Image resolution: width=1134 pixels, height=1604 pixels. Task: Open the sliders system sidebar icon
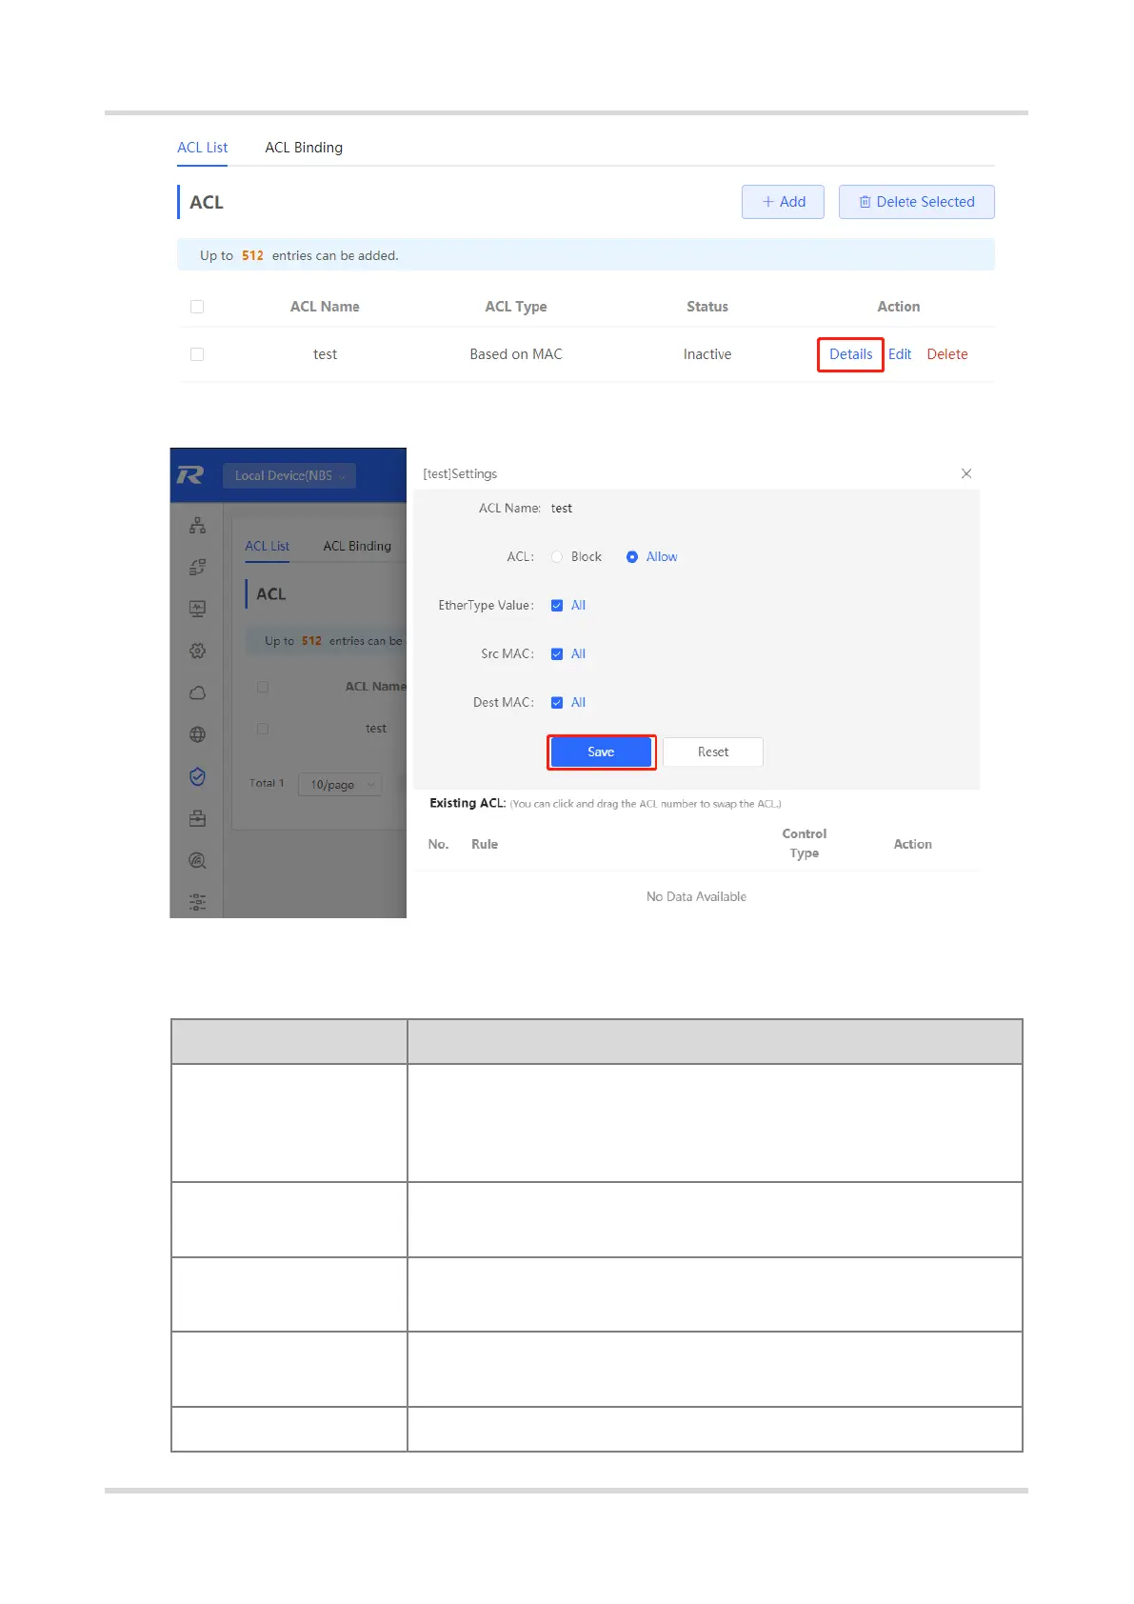click(x=197, y=901)
